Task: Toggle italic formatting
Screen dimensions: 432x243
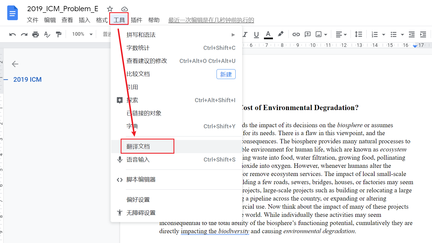Action: coord(245,34)
